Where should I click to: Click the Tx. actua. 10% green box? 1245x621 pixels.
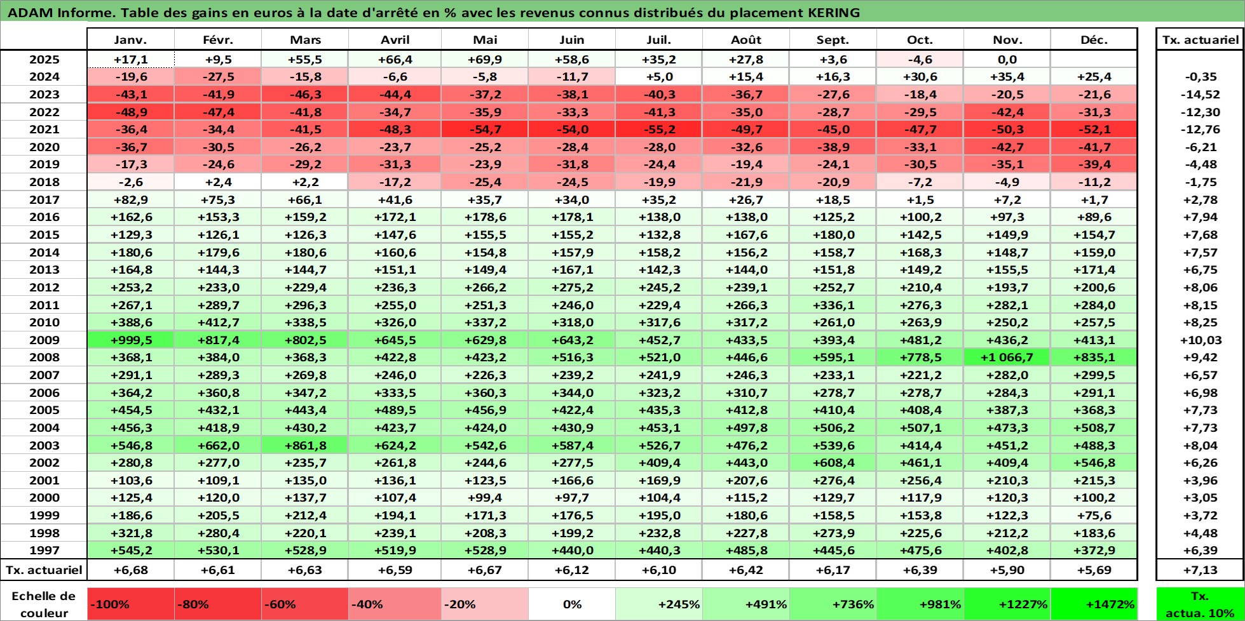coord(1200,604)
